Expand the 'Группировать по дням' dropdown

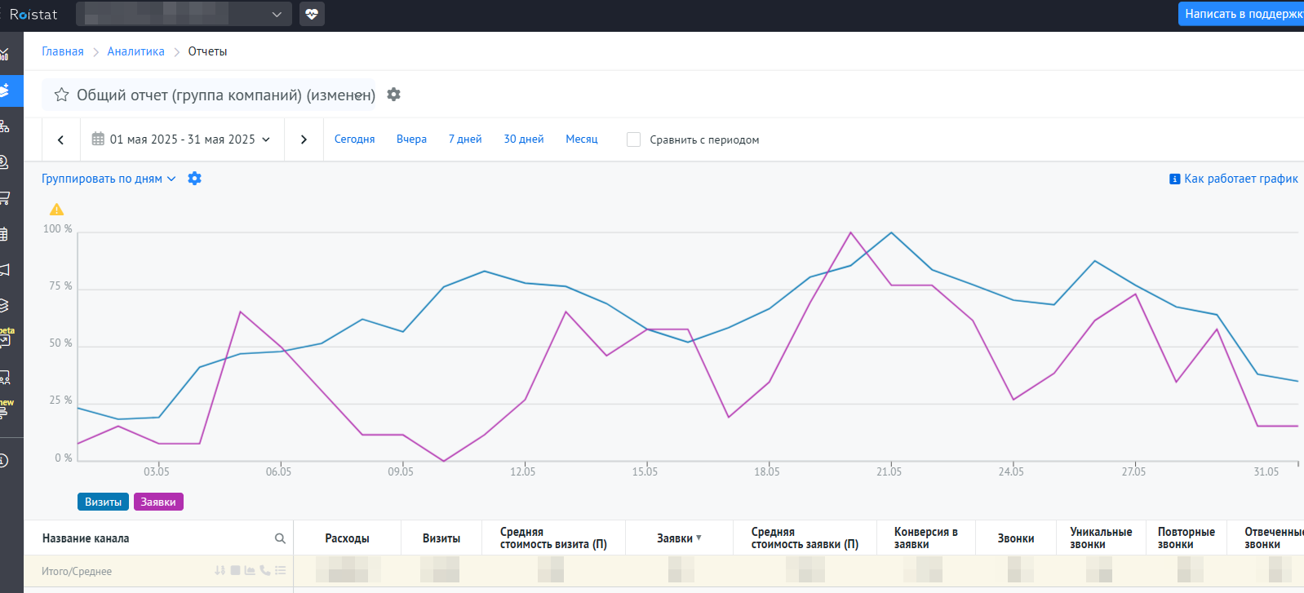109,179
